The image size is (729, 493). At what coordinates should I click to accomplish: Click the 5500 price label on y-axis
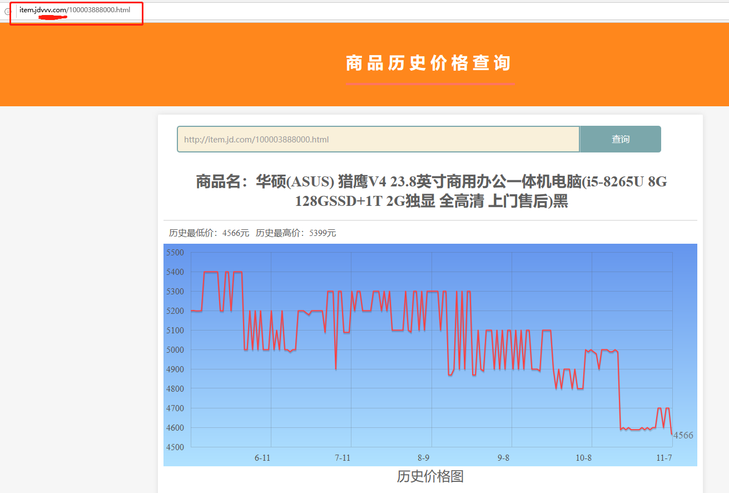point(175,253)
